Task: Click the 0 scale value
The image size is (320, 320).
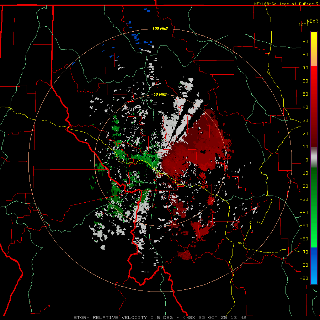Action: coord(307,160)
